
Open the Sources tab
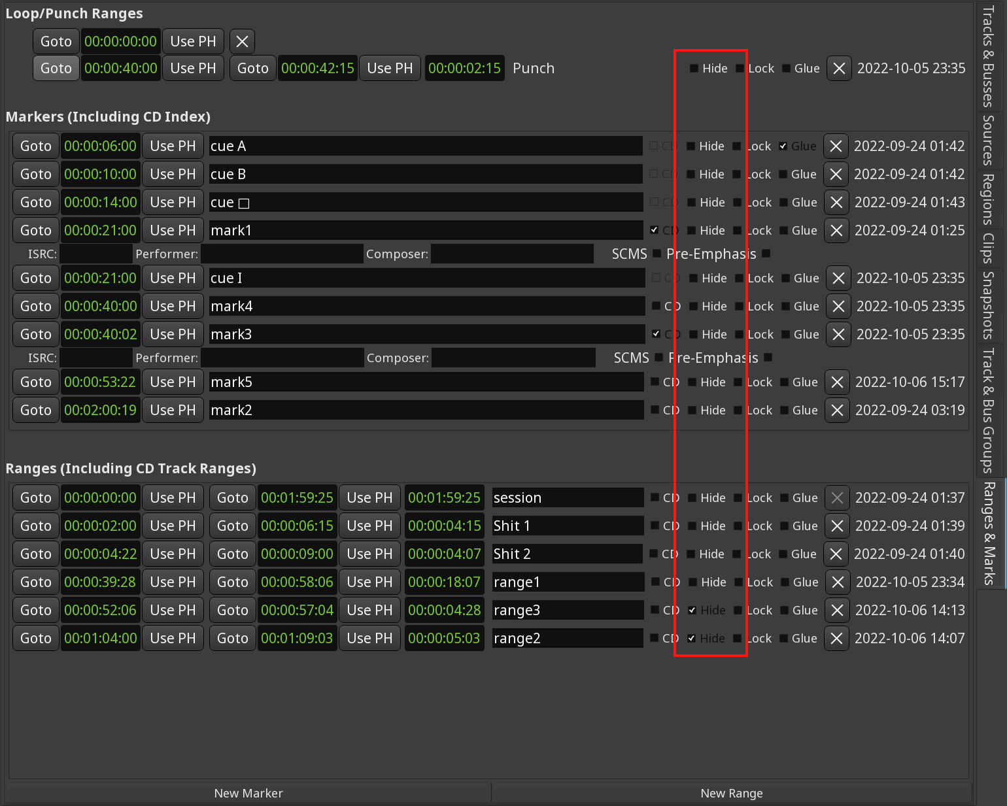pyautogui.click(x=989, y=140)
